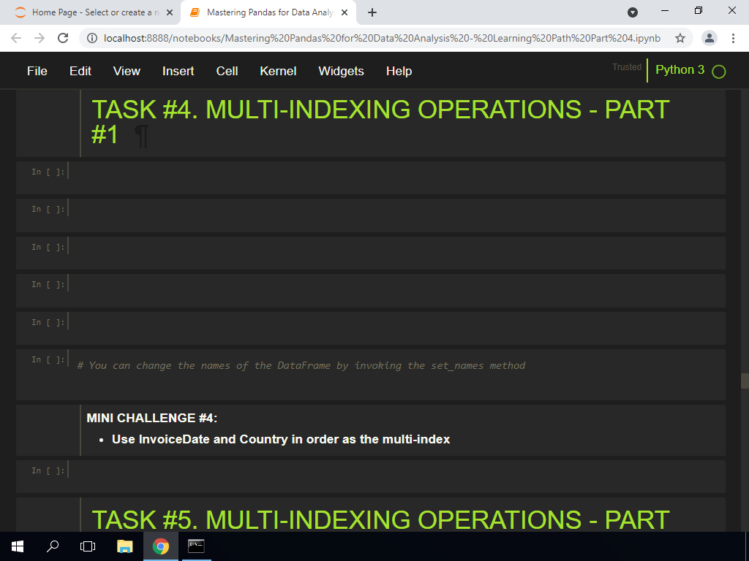Open the Windows Start menu
Screen dimensions: 749x561
click(18, 546)
